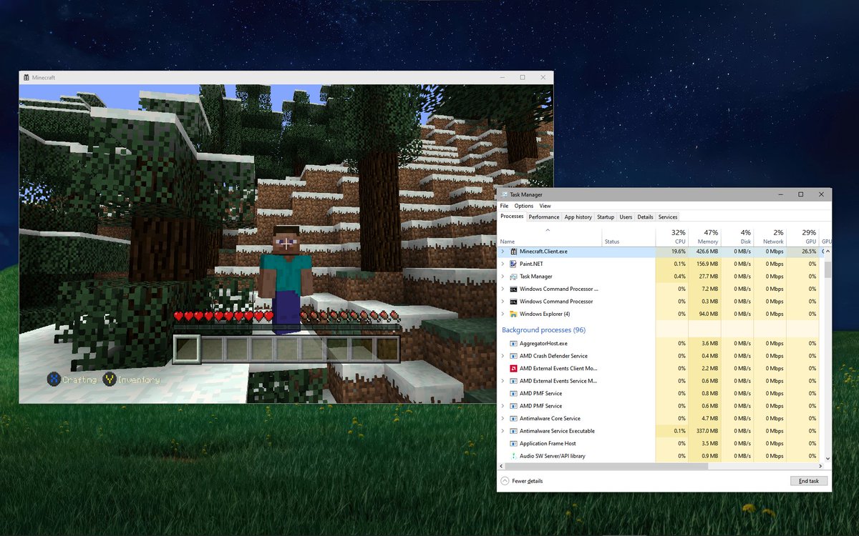The image size is (859, 536).
Task: Click the X Crafting button icon in Minecraft
Action: tap(54, 379)
